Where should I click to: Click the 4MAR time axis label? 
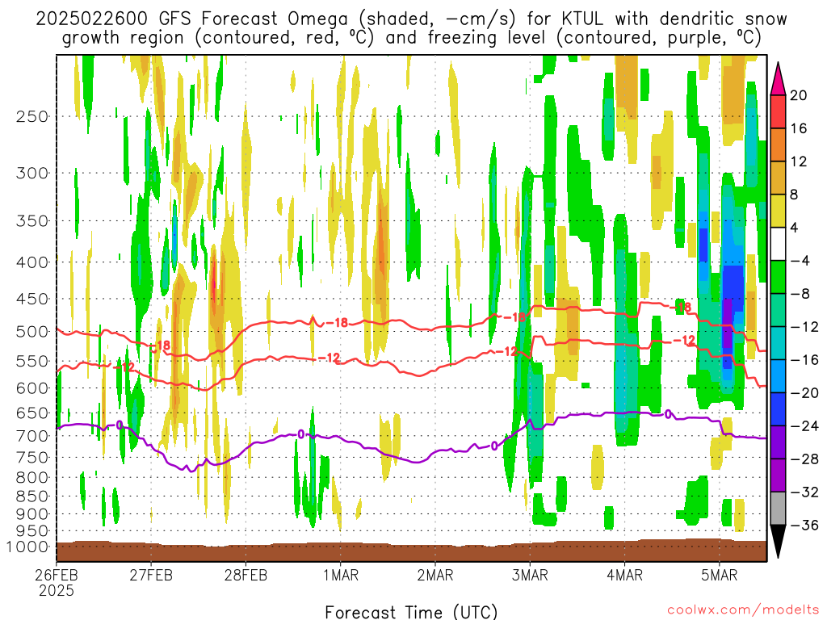(x=624, y=575)
